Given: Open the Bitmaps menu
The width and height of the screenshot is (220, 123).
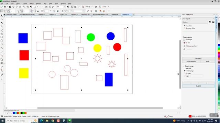Looking at the screenshot, I should (38, 4).
